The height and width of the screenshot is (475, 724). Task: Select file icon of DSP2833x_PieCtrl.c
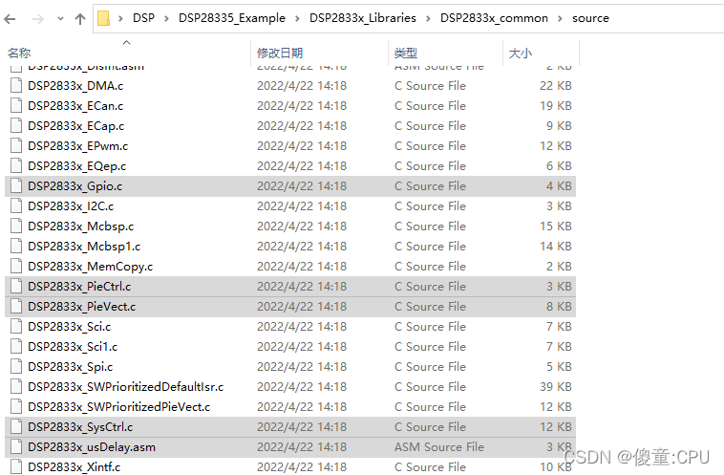pos(16,287)
